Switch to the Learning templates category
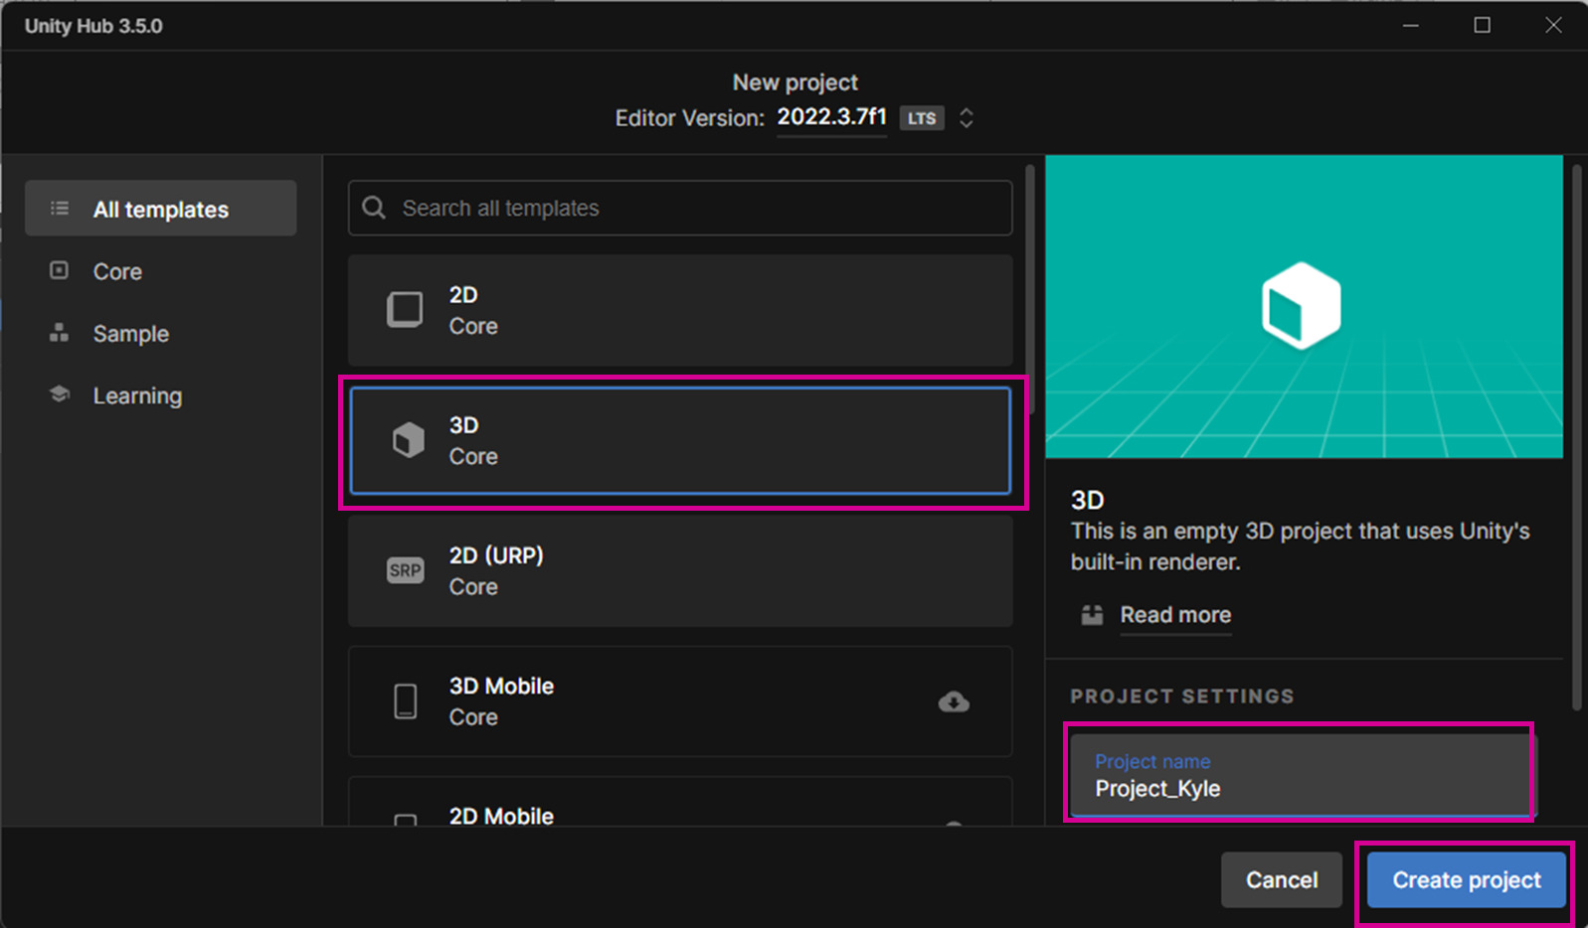This screenshot has height=928, width=1588. click(x=137, y=395)
